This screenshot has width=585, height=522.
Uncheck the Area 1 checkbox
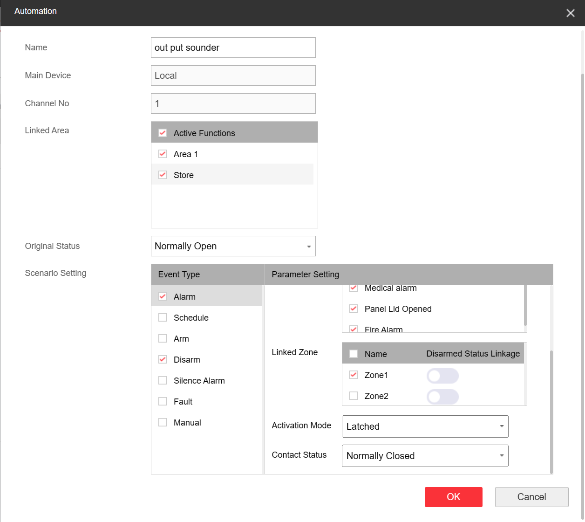163,154
